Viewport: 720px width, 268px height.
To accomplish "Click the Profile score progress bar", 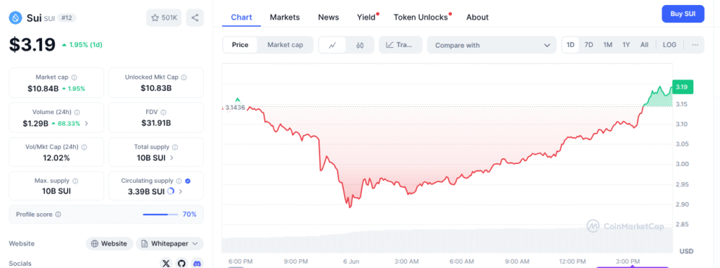I will pos(160,215).
